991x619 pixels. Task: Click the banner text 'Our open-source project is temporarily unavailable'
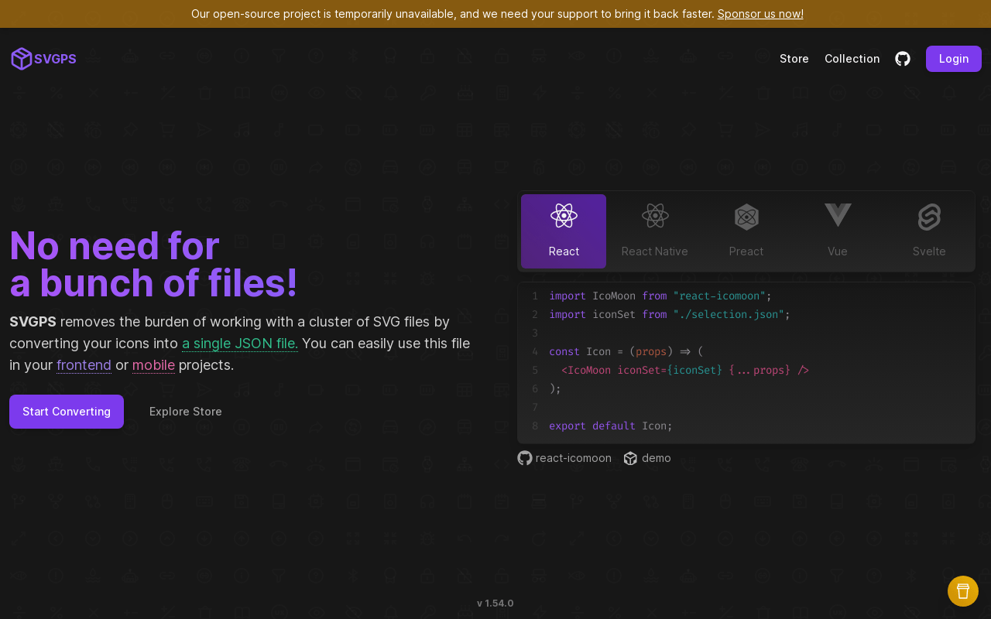click(324, 14)
